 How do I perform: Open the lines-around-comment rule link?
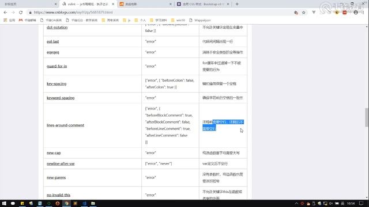point(65,125)
